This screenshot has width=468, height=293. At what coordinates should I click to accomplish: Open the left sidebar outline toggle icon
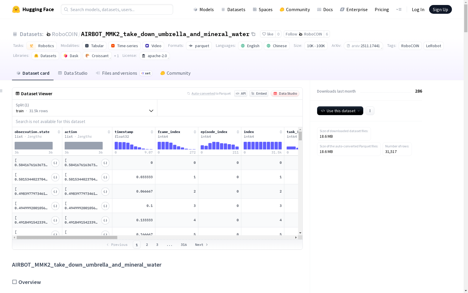[1, 91]
